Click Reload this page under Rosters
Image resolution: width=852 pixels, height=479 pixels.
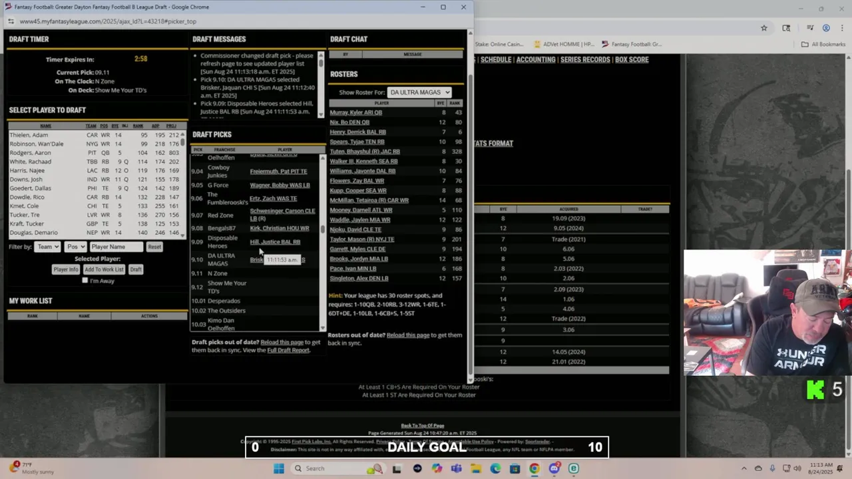point(408,335)
